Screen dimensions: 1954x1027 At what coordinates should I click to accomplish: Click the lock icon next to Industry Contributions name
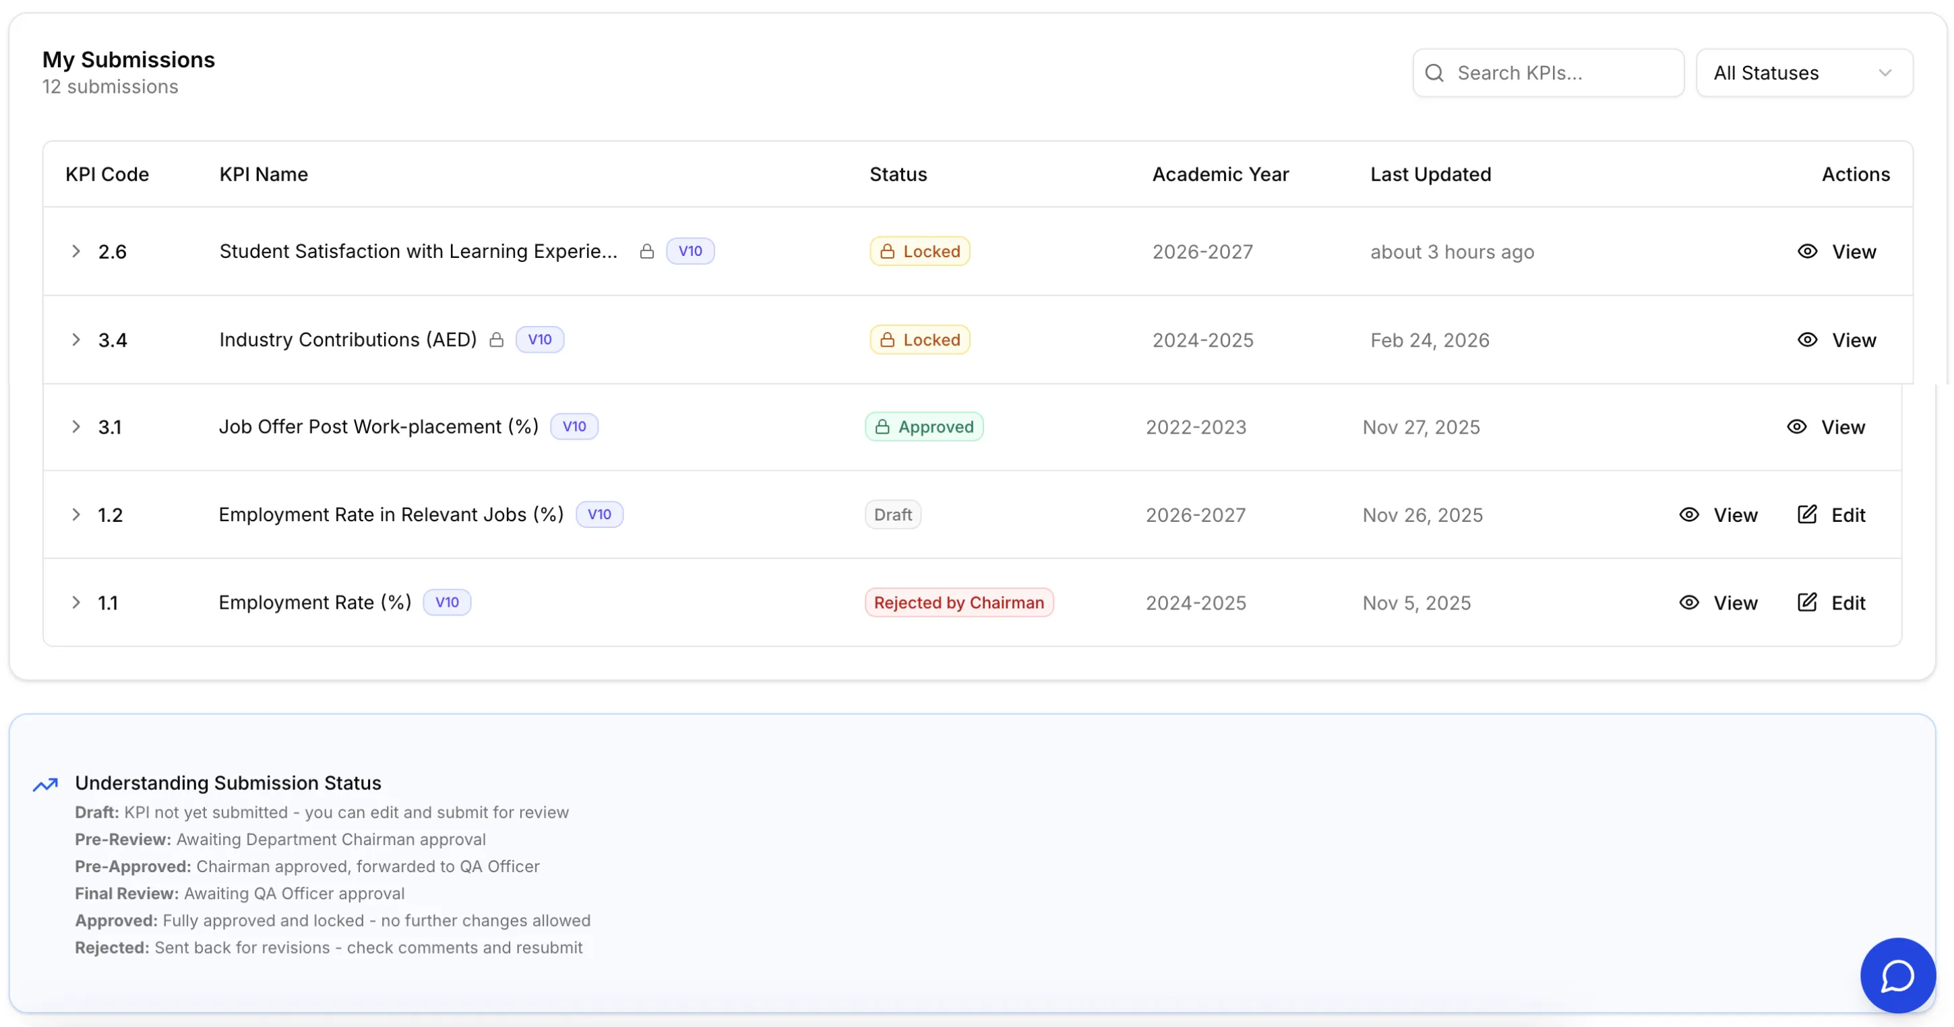(x=497, y=339)
